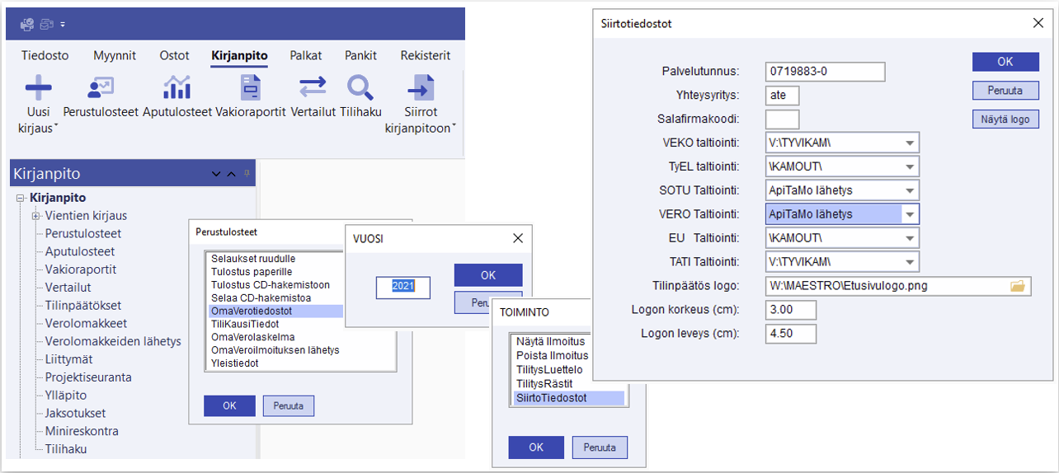Open Aputulosteet chart icon
Image resolution: width=1059 pixels, height=473 pixels.
click(x=176, y=87)
